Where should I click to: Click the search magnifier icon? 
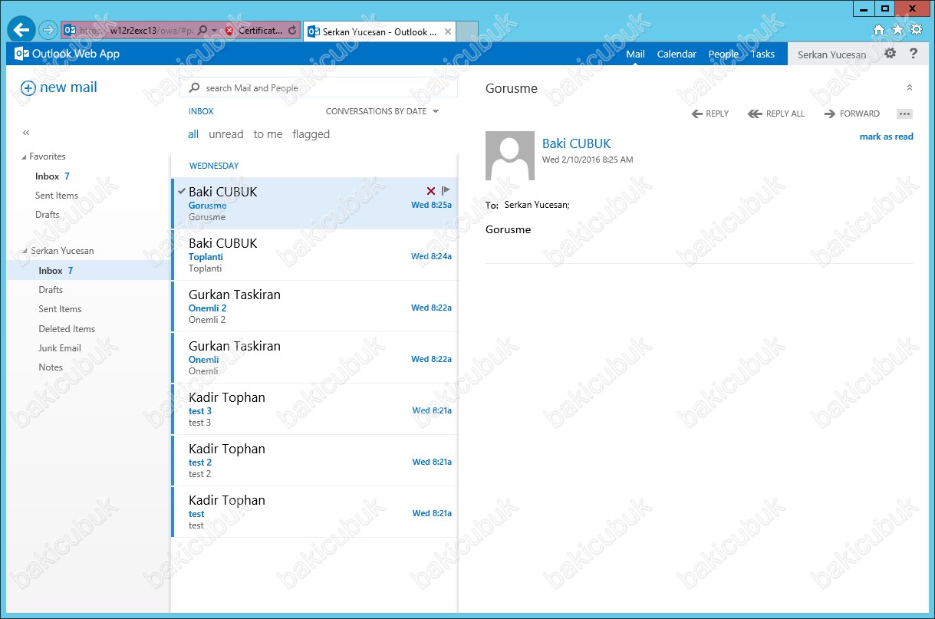[195, 88]
